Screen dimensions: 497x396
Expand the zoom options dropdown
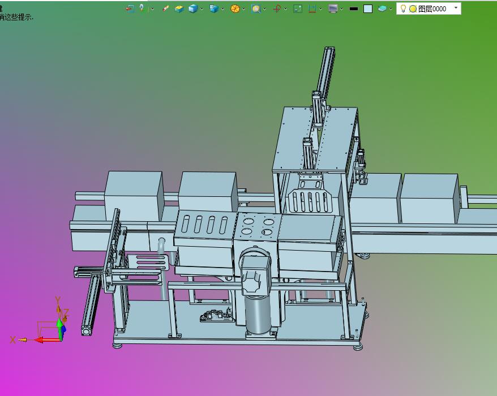(x=264, y=9)
